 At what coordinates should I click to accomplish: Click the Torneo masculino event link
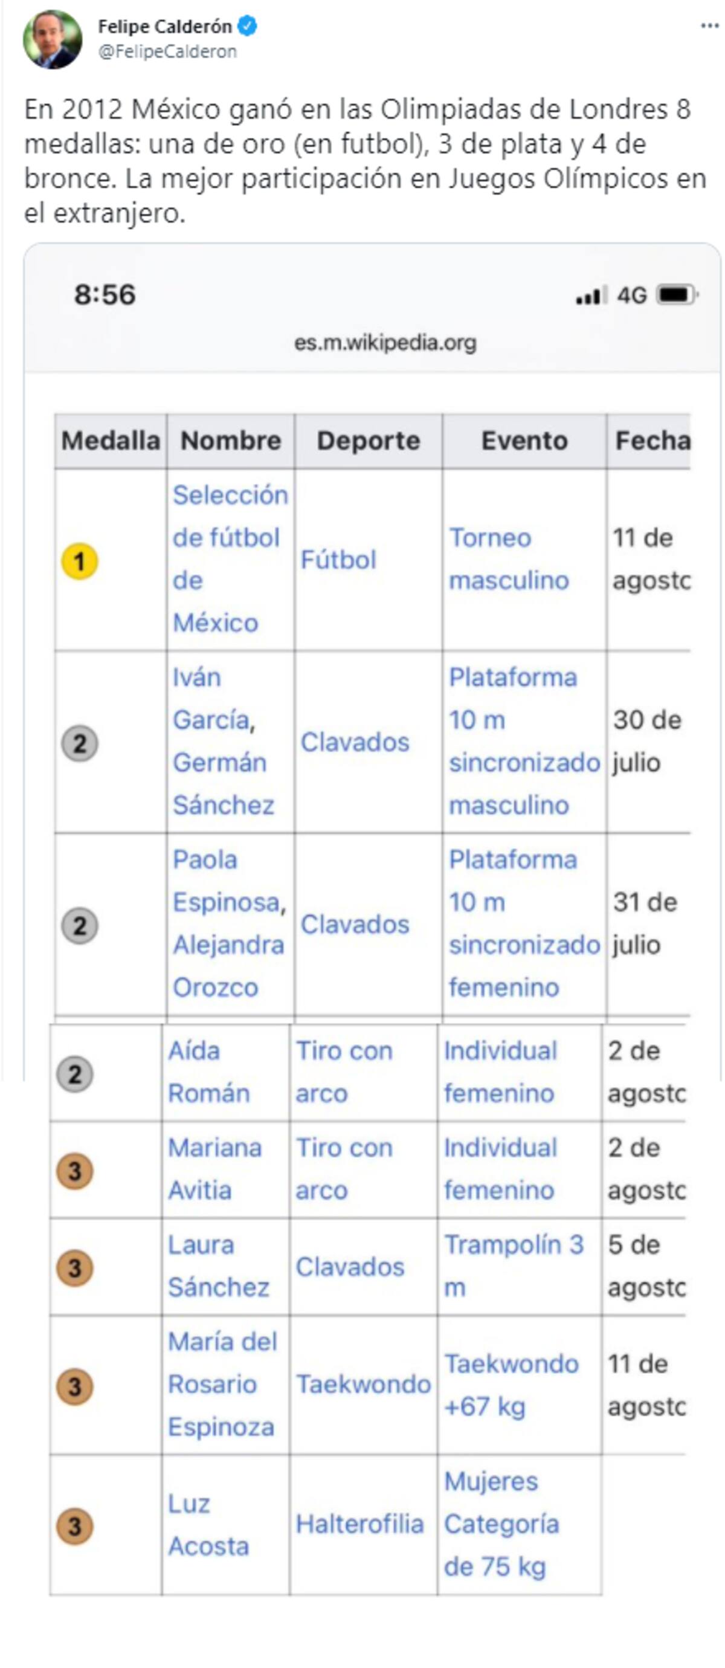click(509, 559)
